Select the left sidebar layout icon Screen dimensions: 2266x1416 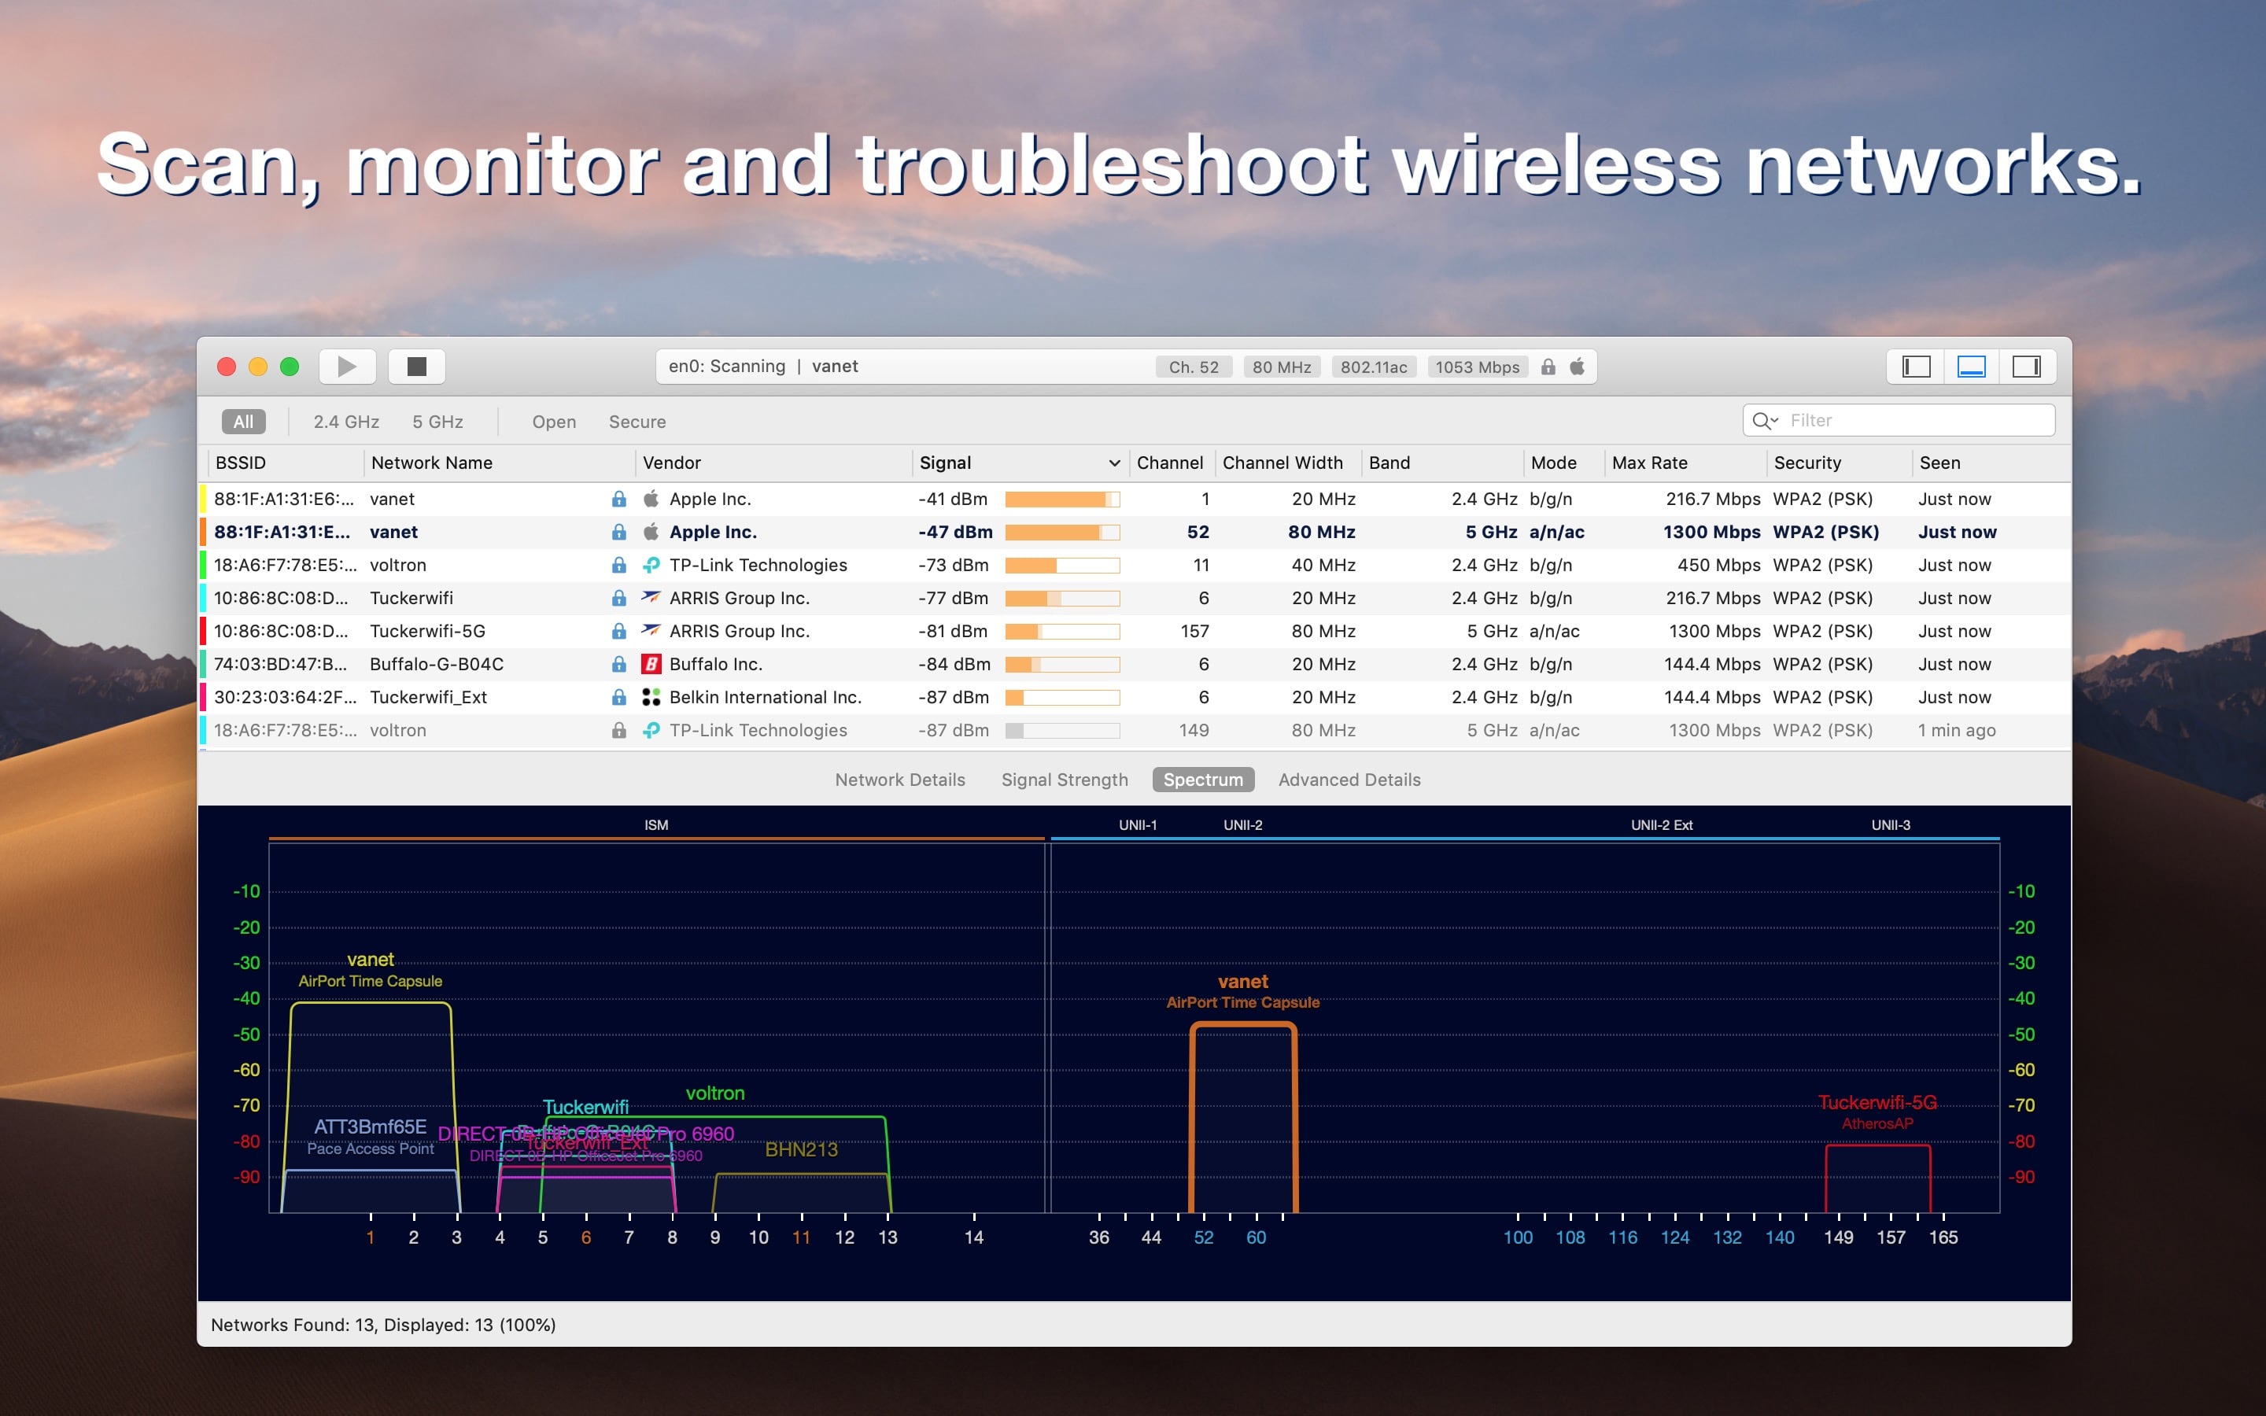pos(1916,366)
